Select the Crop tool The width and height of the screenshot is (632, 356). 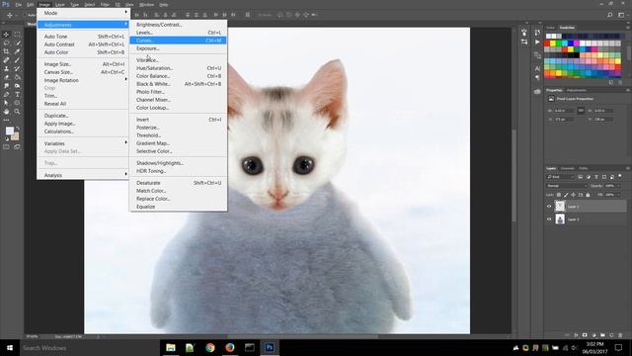coord(6,51)
